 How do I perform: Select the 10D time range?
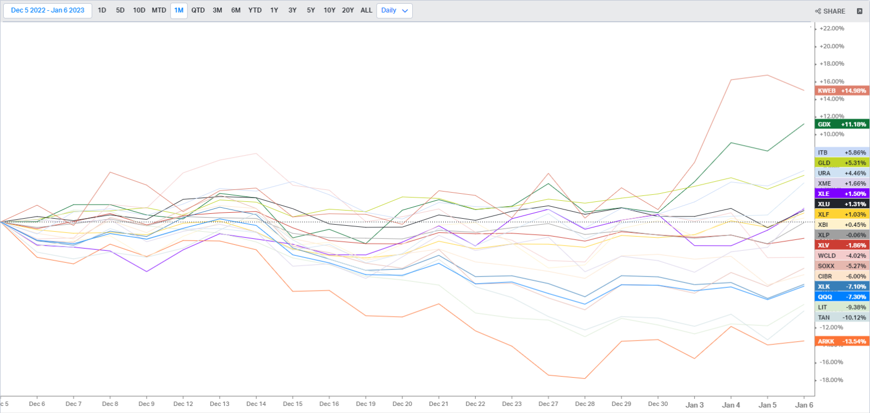coord(139,10)
